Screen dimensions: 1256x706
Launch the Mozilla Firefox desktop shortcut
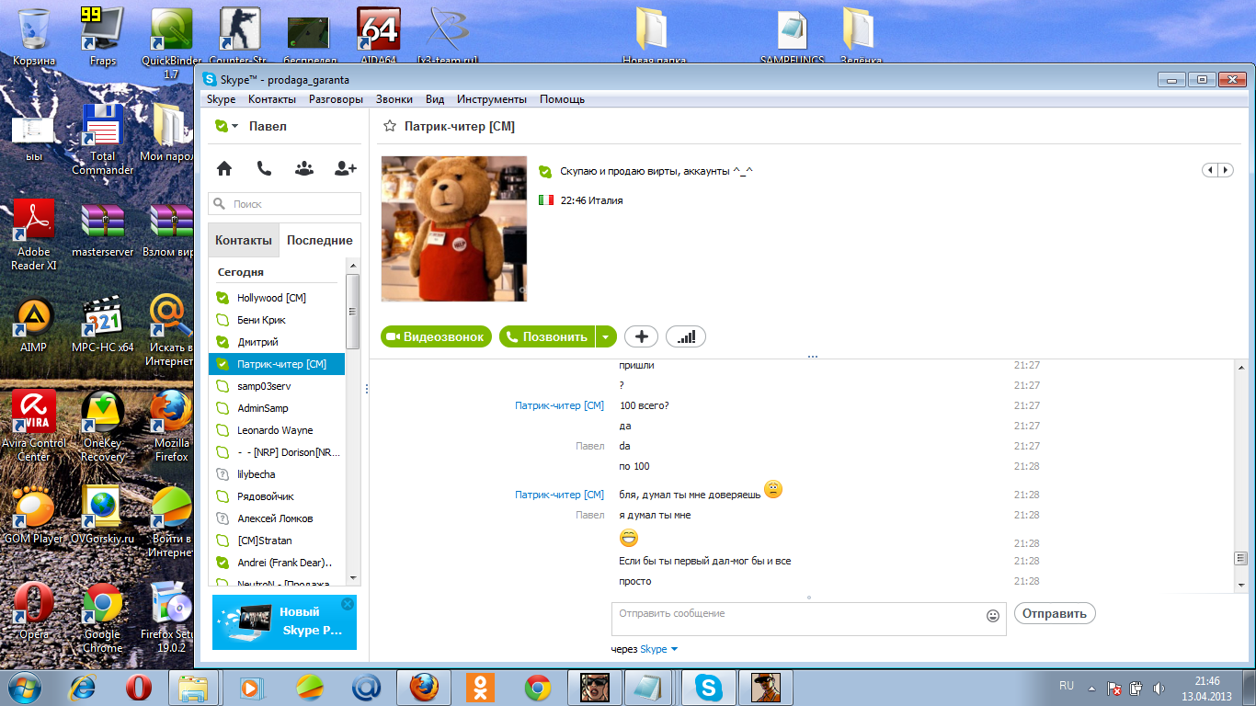click(x=172, y=425)
